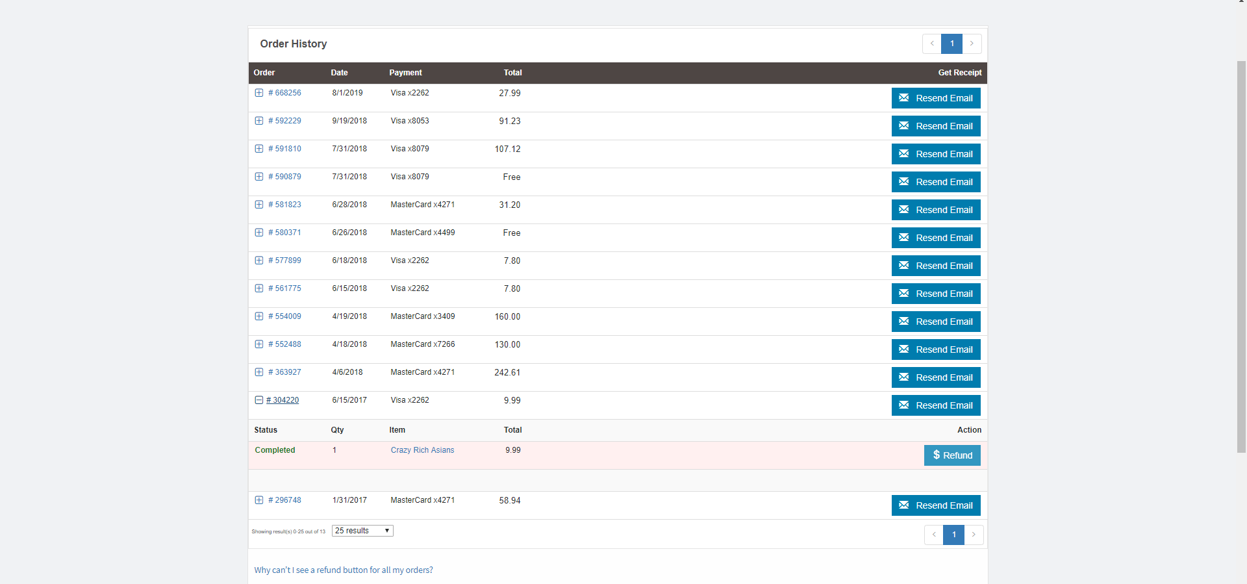Click the Order column header
Screen dimensions: 1247x584
(264, 73)
